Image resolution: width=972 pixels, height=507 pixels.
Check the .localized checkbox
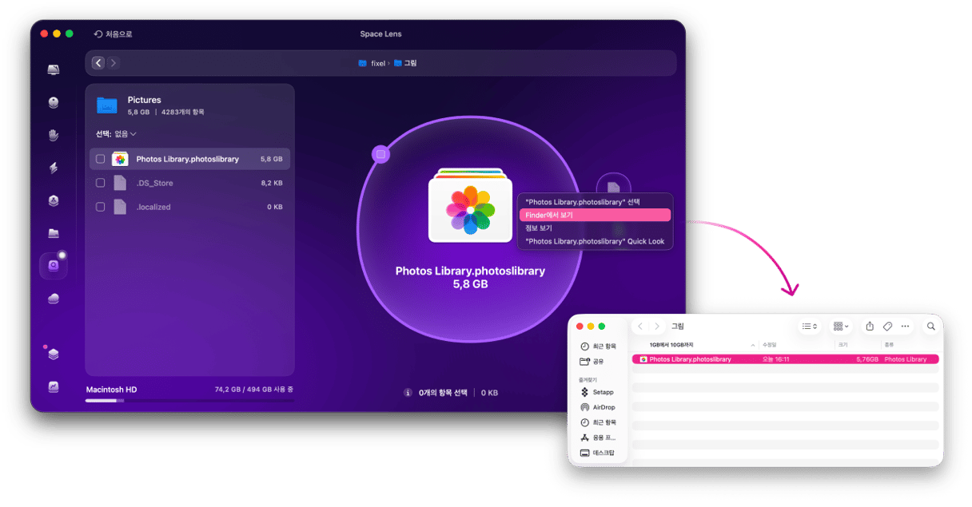click(x=101, y=207)
